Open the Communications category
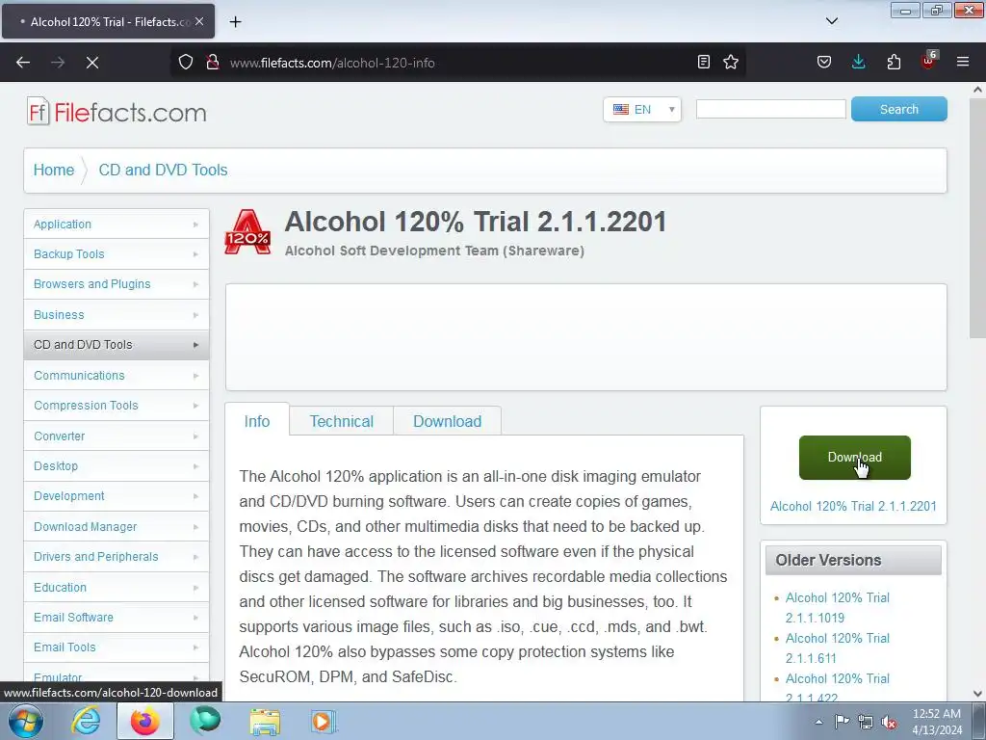986x740 pixels. [117, 375]
